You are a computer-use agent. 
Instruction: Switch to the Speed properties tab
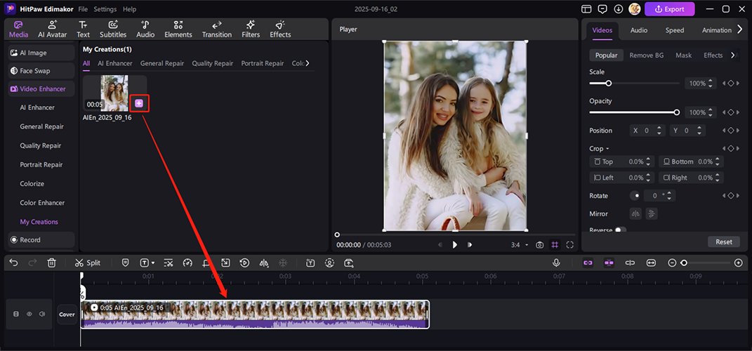tap(674, 30)
